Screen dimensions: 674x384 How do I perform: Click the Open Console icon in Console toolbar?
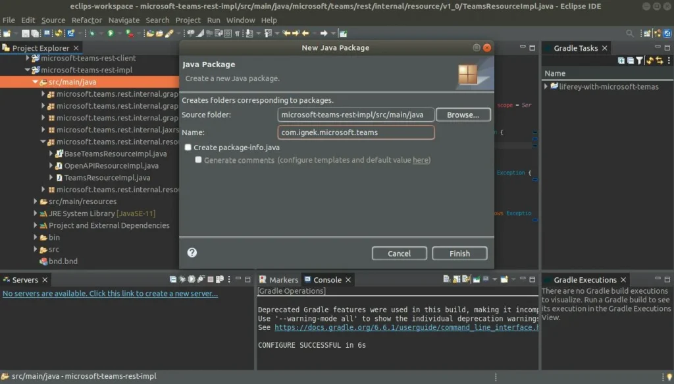click(x=504, y=279)
